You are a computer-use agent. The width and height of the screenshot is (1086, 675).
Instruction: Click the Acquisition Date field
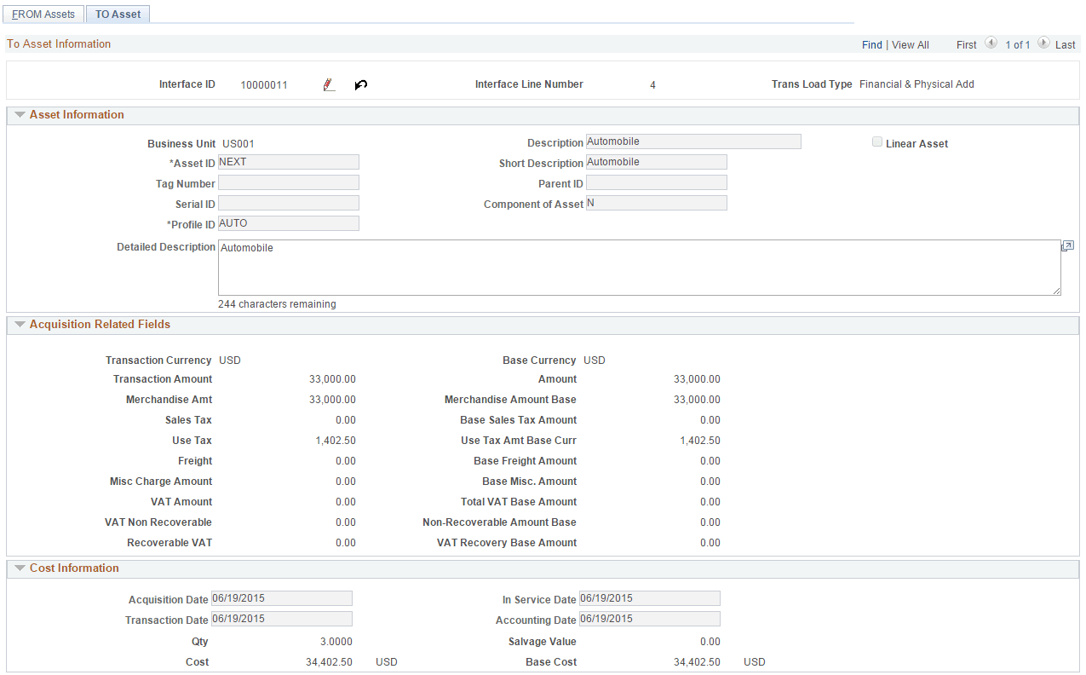click(281, 597)
